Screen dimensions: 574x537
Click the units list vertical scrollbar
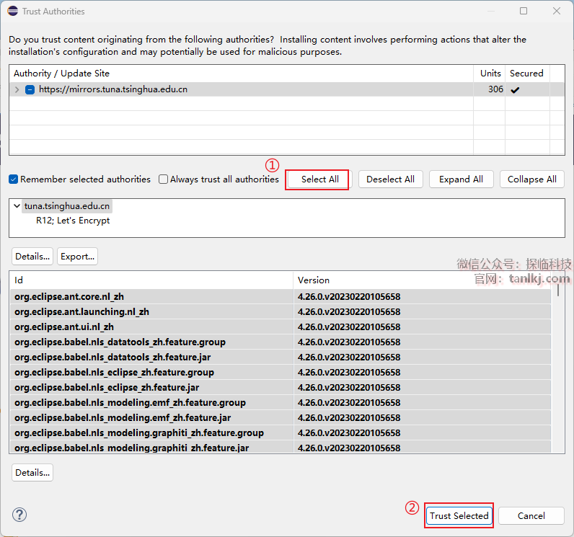557,288
